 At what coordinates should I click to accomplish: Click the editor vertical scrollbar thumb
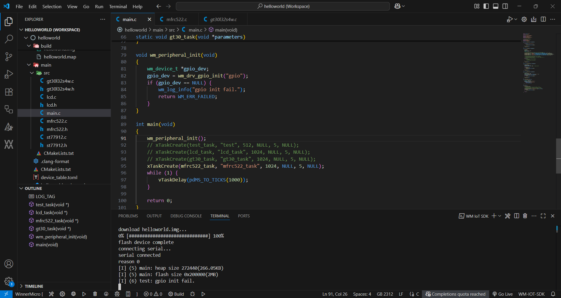[x=558, y=156]
